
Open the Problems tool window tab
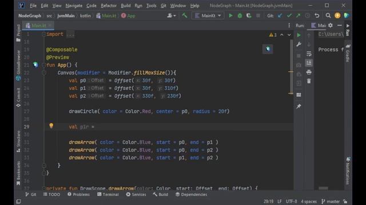(78, 194)
